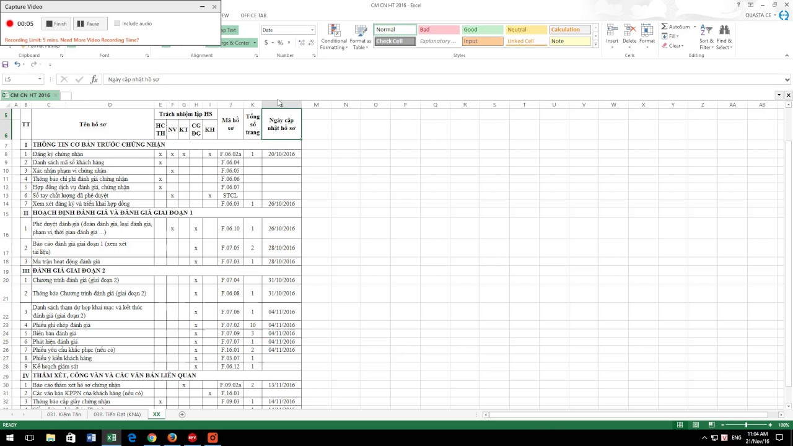Switch to Normal view
The height and width of the screenshot is (446, 793).
click(680, 425)
